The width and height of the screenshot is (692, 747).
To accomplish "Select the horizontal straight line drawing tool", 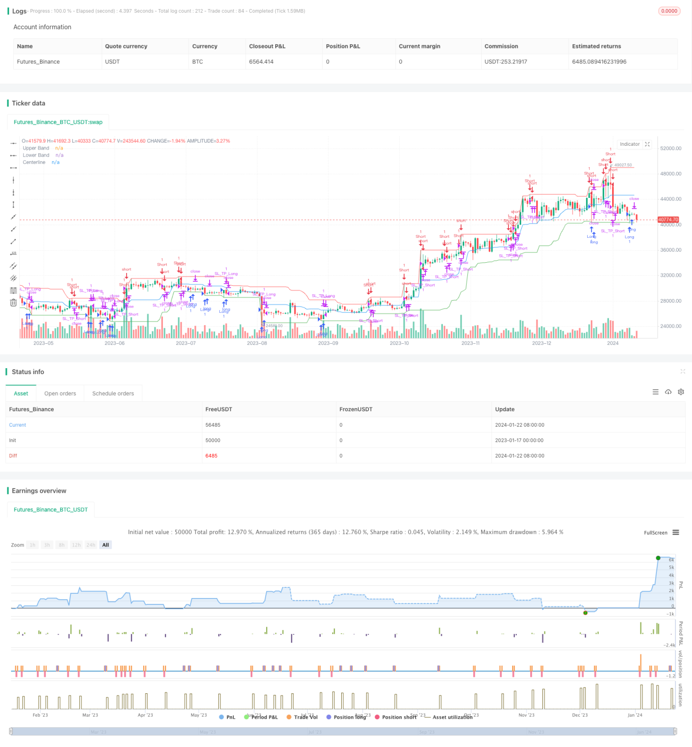I will [13, 143].
